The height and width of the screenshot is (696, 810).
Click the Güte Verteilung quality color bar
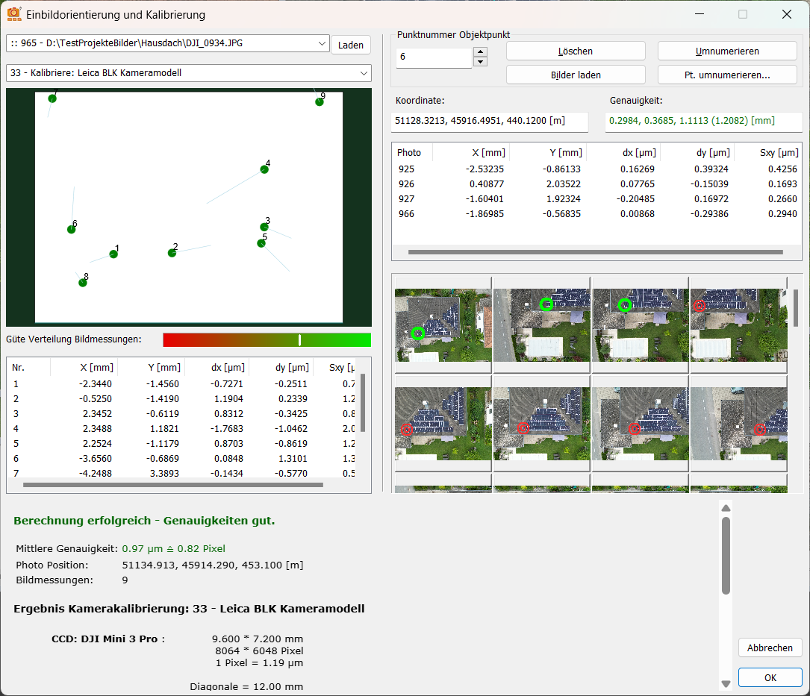[x=267, y=340]
